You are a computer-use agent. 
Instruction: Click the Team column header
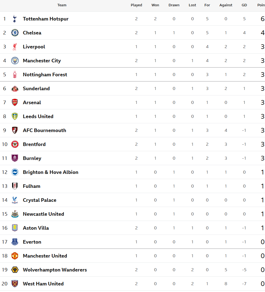pos(62,5)
